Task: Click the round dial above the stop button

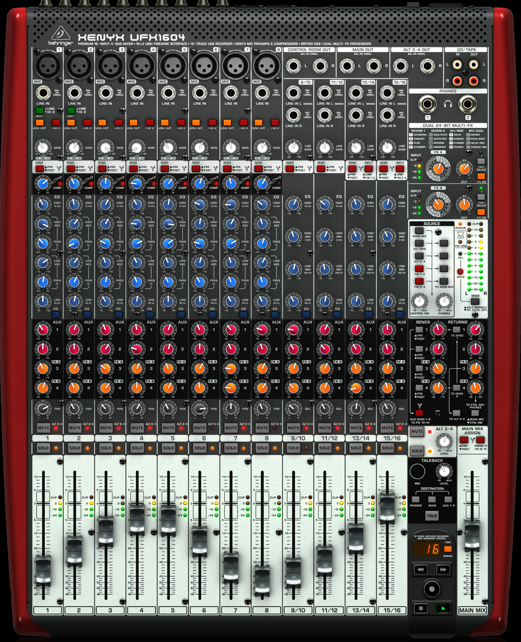Action: pyautogui.click(x=432, y=589)
